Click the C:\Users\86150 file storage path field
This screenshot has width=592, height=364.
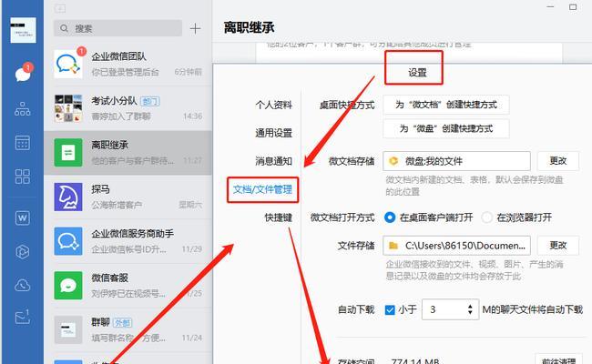coord(456,246)
